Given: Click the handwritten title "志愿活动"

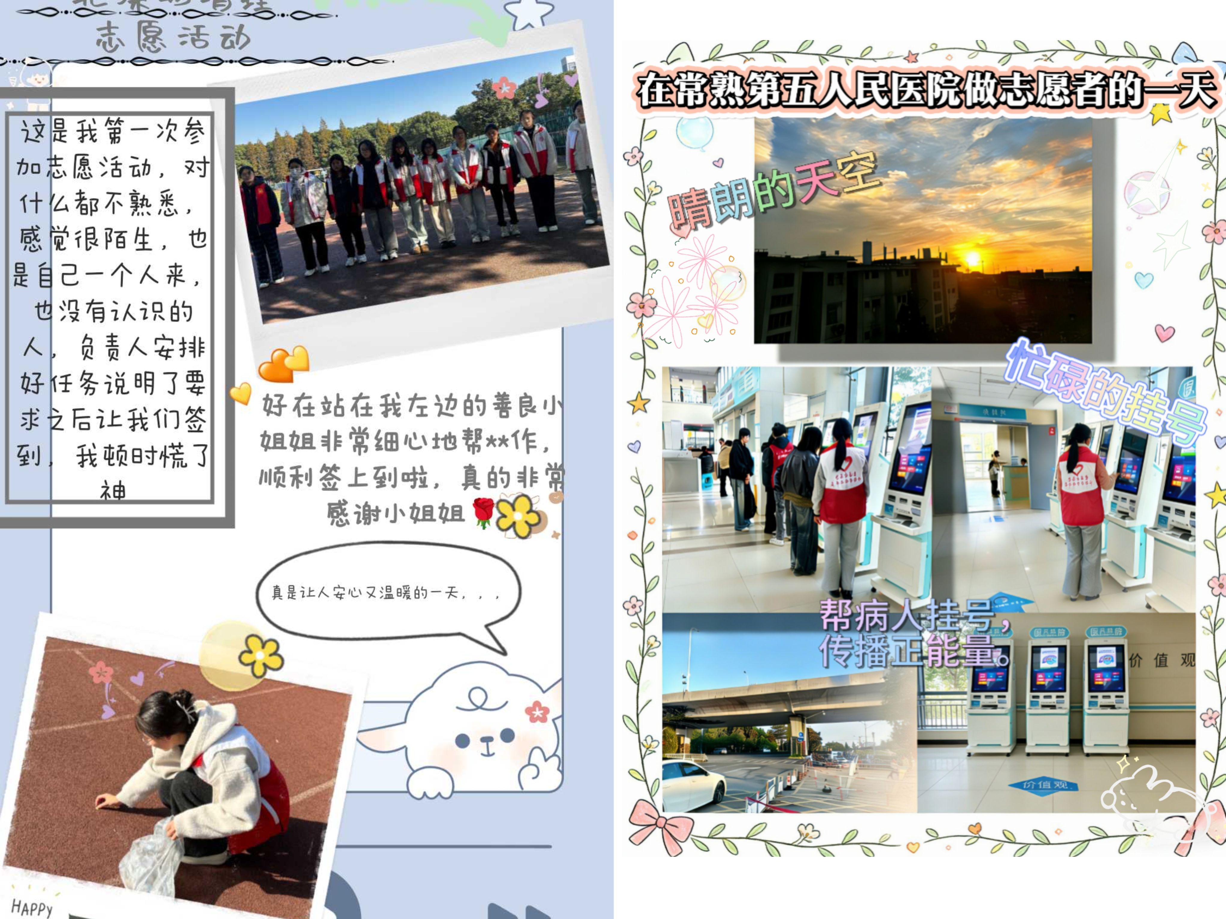Looking at the screenshot, I should click(x=173, y=37).
